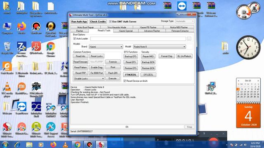
Task: Click the Stop button beside progress bar
Action: pos(189,127)
